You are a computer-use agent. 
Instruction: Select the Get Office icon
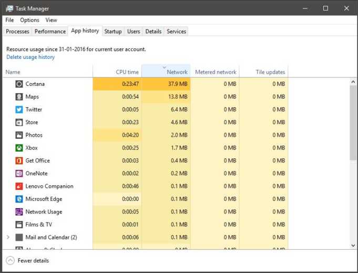point(19,160)
